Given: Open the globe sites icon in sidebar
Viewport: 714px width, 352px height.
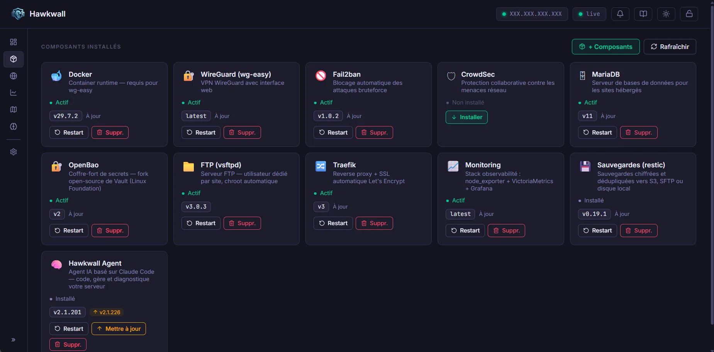Looking at the screenshot, I should coord(14,76).
